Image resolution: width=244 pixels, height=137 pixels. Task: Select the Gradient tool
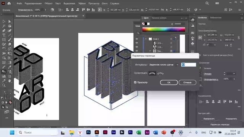[x=10, y=62]
